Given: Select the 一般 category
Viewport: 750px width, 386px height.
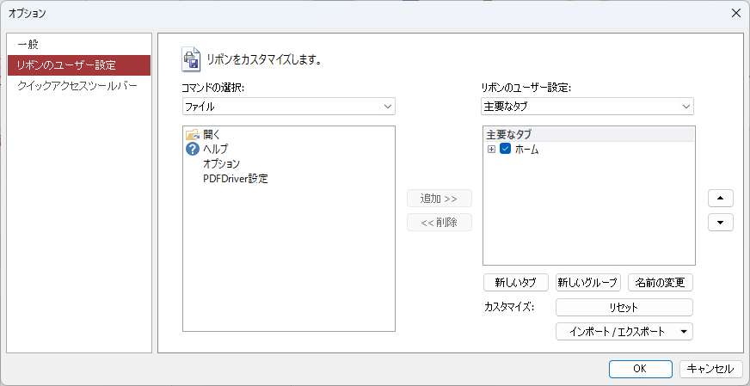Looking at the screenshot, I should [79, 45].
